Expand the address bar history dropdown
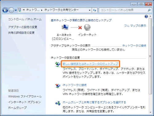This screenshot has height=116, width=154. click(x=90, y=10)
